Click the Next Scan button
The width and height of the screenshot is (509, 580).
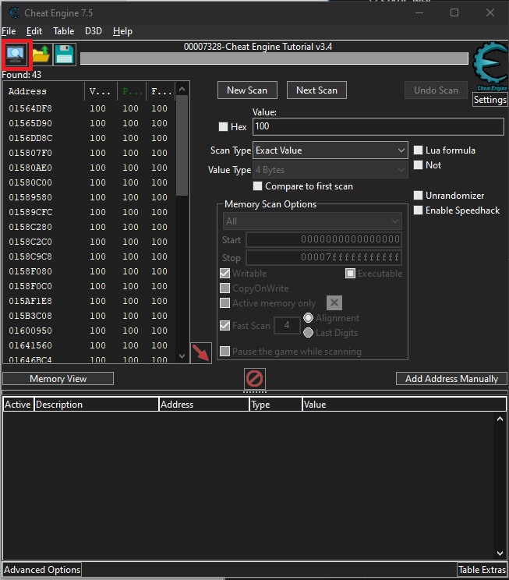coord(316,90)
